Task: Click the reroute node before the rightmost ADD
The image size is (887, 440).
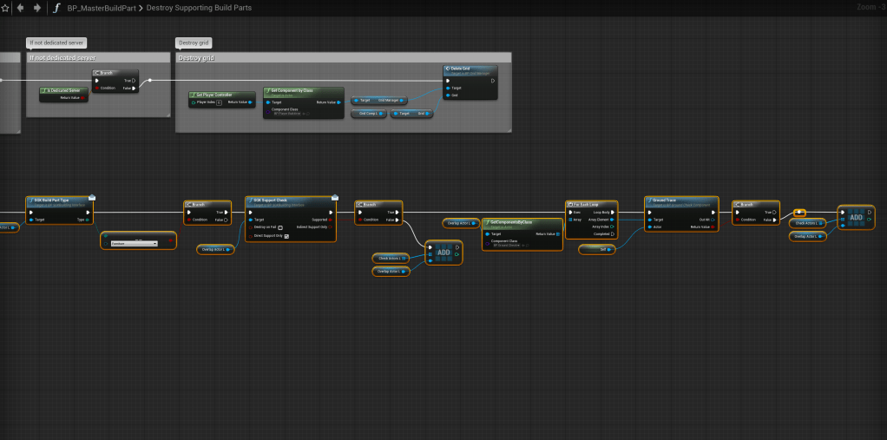Action: (x=799, y=212)
